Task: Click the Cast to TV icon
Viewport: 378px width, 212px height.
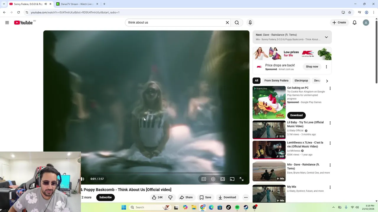Action: pos(232,179)
